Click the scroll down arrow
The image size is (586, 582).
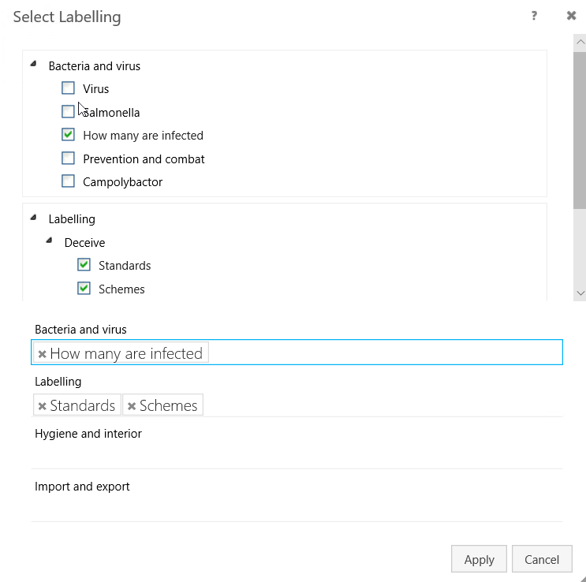(x=580, y=293)
